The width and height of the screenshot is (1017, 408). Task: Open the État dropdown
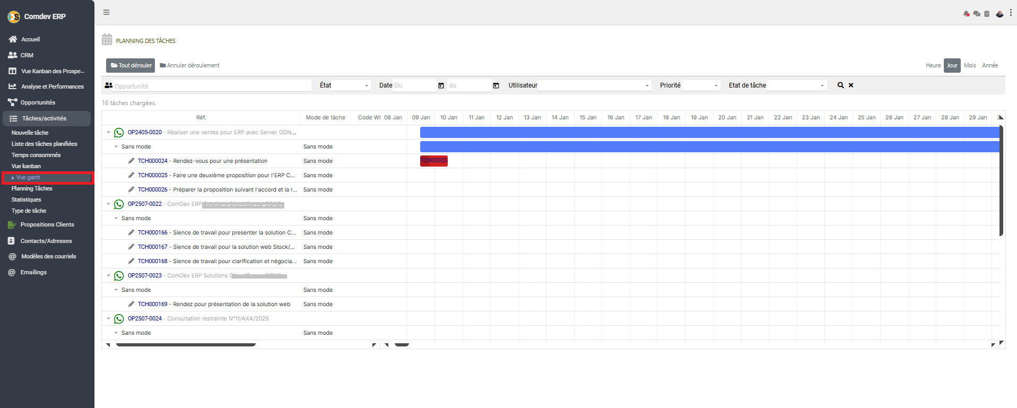coord(351,85)
